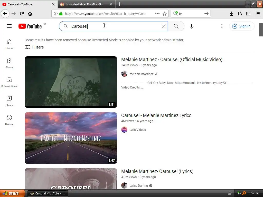
Task: Close the Carousel - YouTube tab
Action: pyautogui.click(x=53, y=4)
